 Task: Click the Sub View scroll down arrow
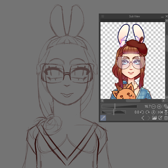(167, 97)
